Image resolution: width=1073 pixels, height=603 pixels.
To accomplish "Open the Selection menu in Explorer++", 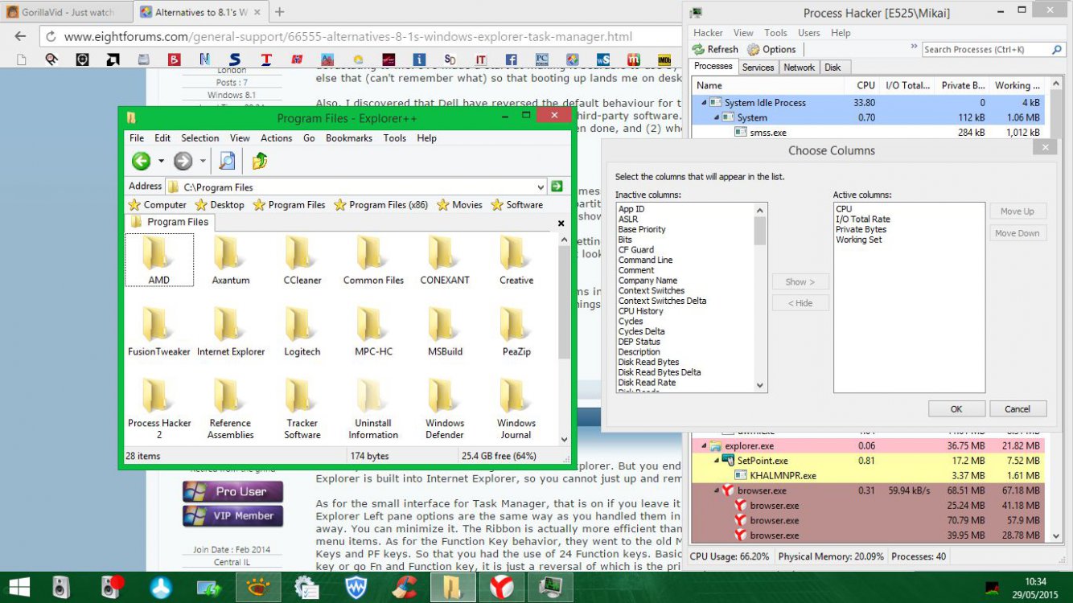I will coord(200,138).
